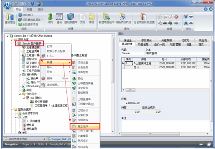Click the blue 基础数据库 base database icon
The width and height of the screenshot is (215, 149).
71,17
